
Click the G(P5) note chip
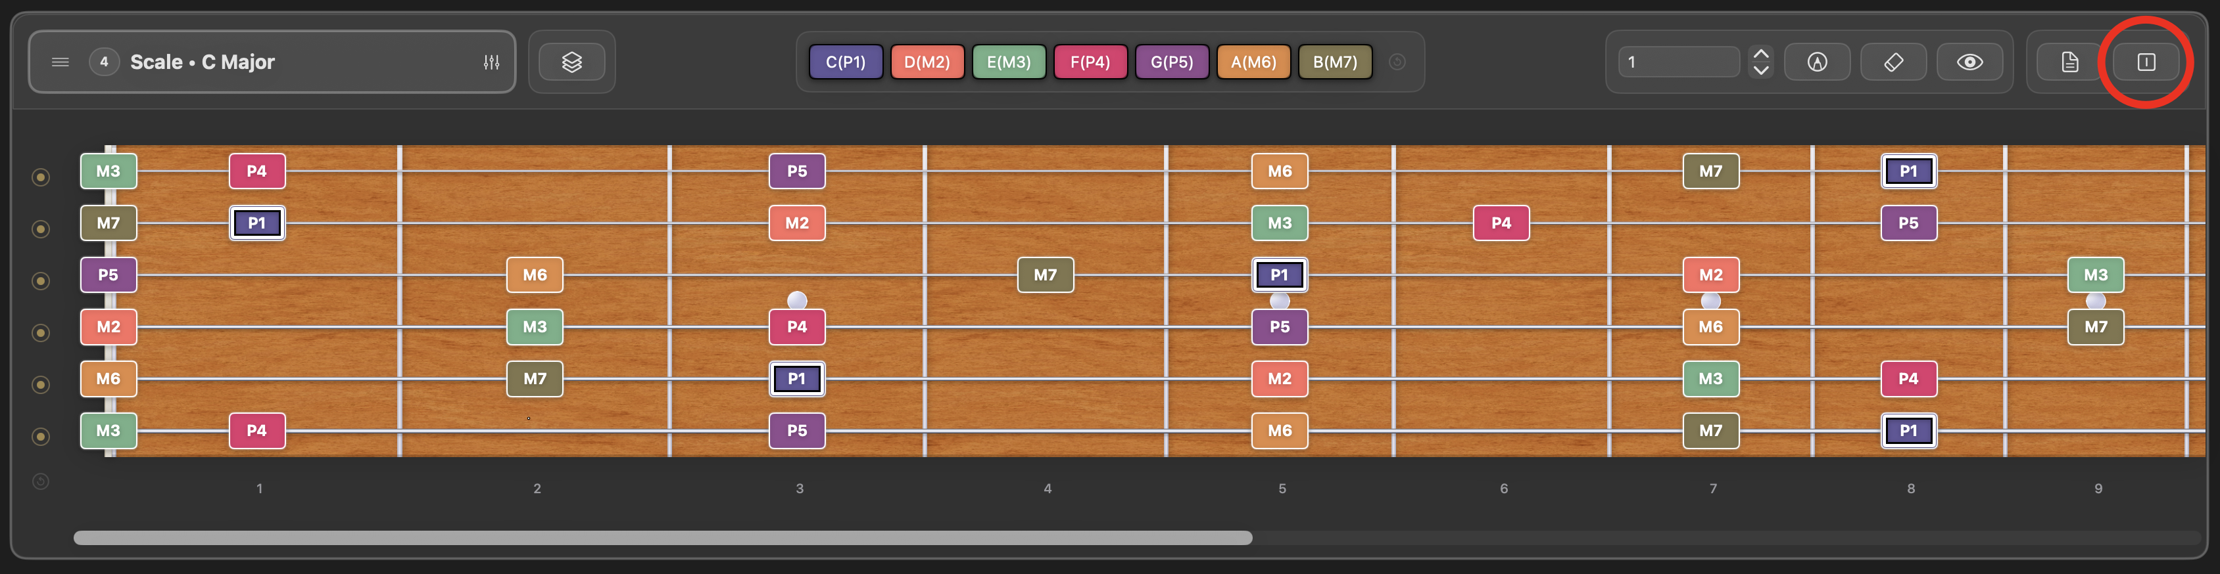pyautogui.click(x=1172, y=62)
